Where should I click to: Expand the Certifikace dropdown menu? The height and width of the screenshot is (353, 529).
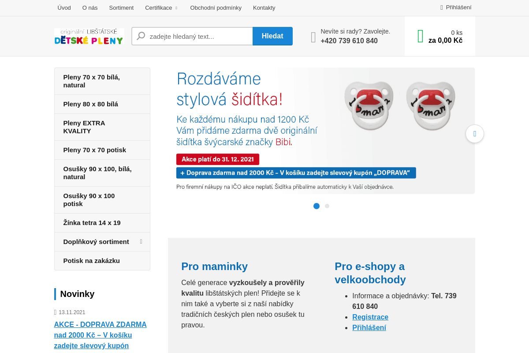(x=161, y=8)
